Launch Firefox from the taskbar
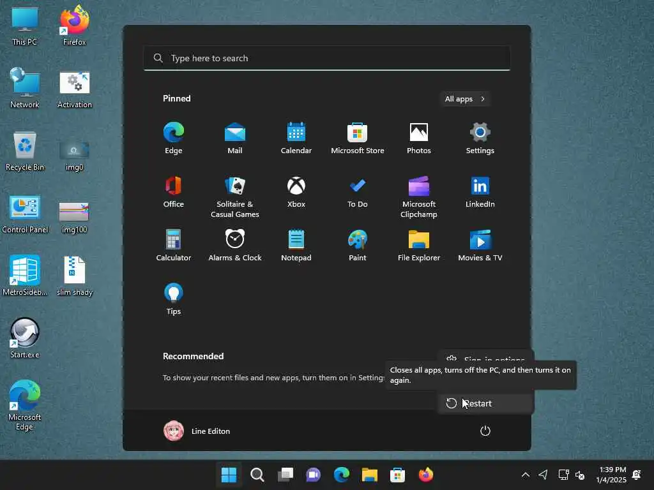 point(426,475)
